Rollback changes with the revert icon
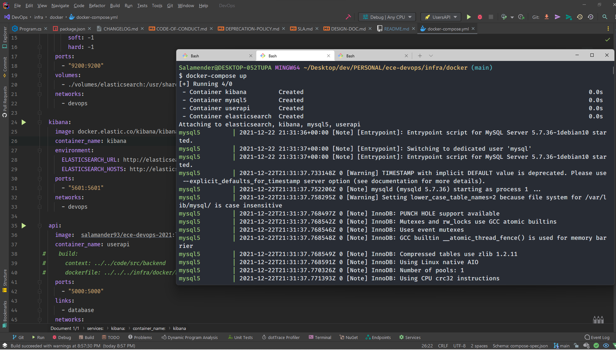Screen dimensions: 616x350 click(591, 17)
